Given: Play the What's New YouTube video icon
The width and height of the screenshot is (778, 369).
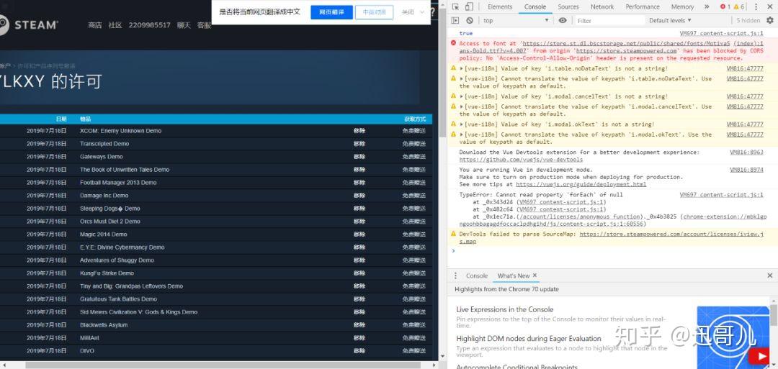Looking at the screenshot, I should [759, 356].
